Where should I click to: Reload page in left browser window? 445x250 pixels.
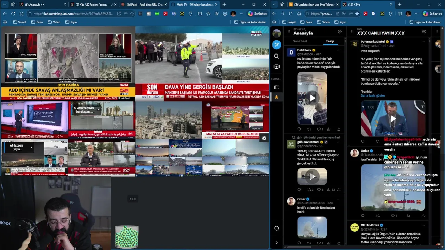click(13, 14)
